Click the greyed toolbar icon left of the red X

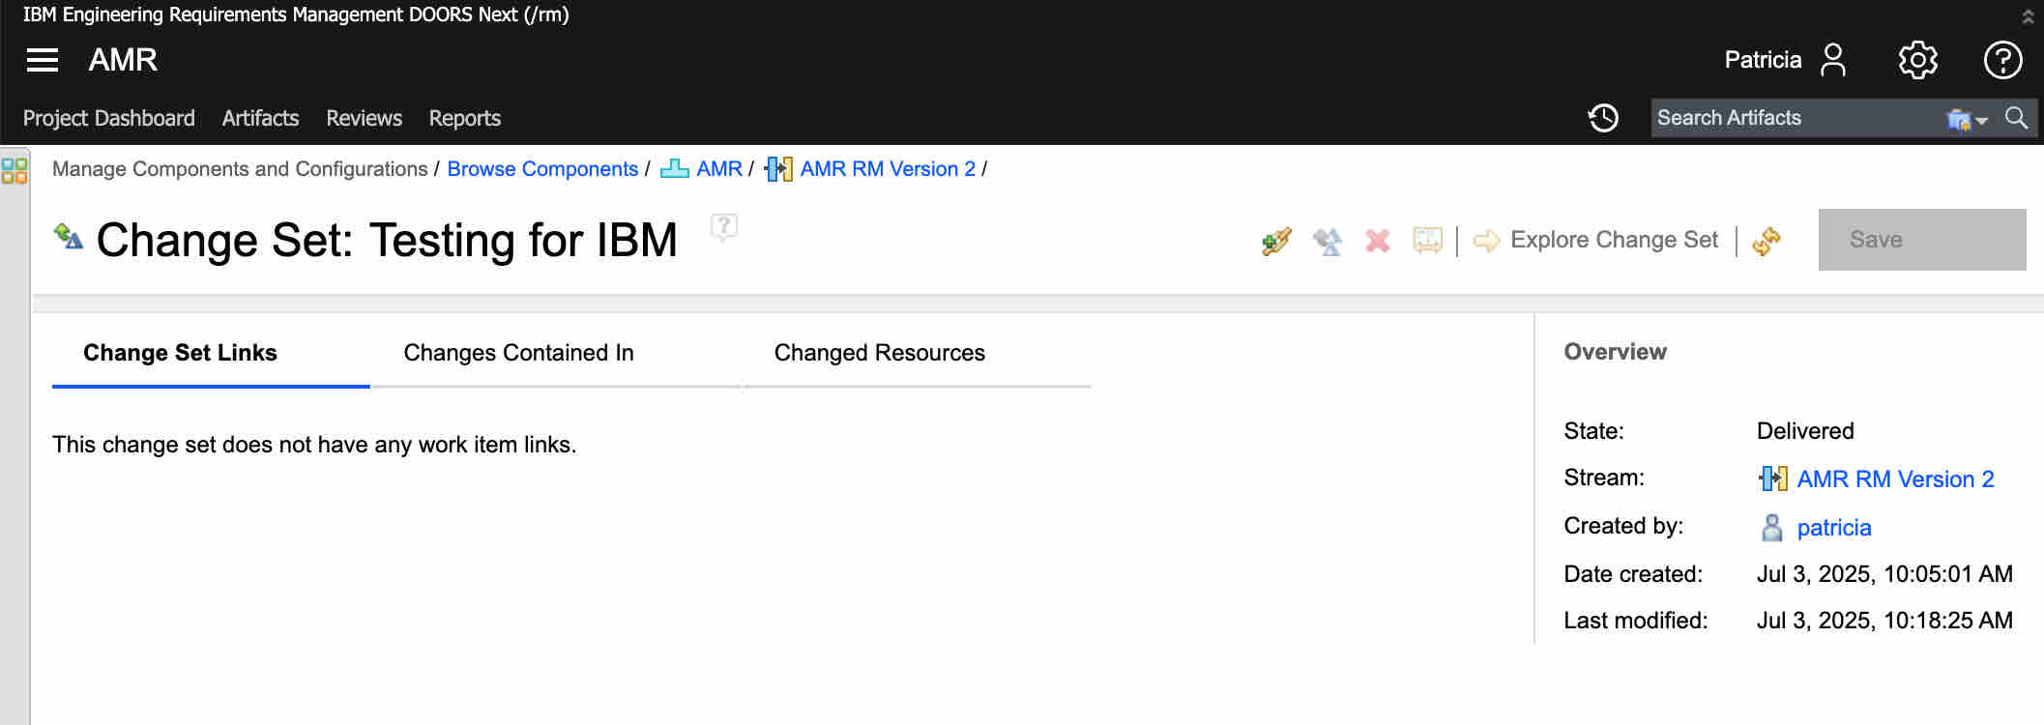[x=1328, y=241]
